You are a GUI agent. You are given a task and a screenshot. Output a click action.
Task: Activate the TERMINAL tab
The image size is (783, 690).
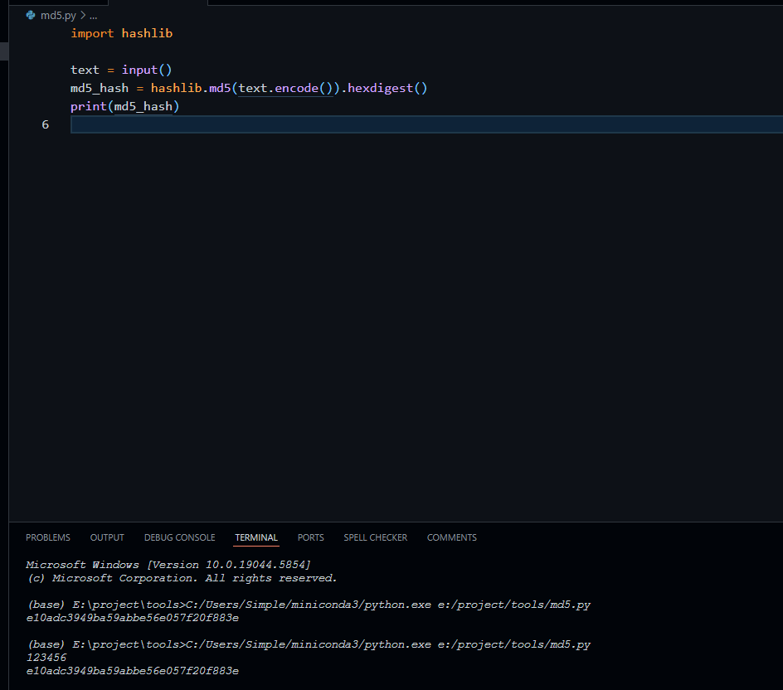pos(256,537)
